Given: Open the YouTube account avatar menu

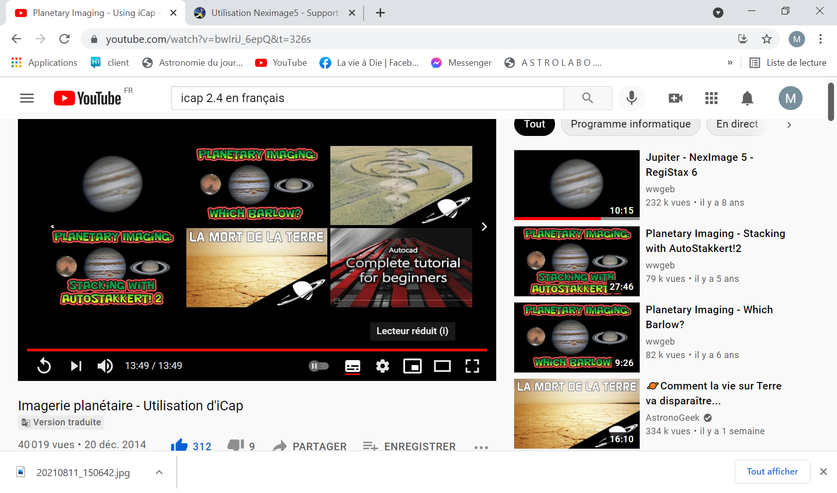Looking at the screenshot, I should [x=791, y=98].
